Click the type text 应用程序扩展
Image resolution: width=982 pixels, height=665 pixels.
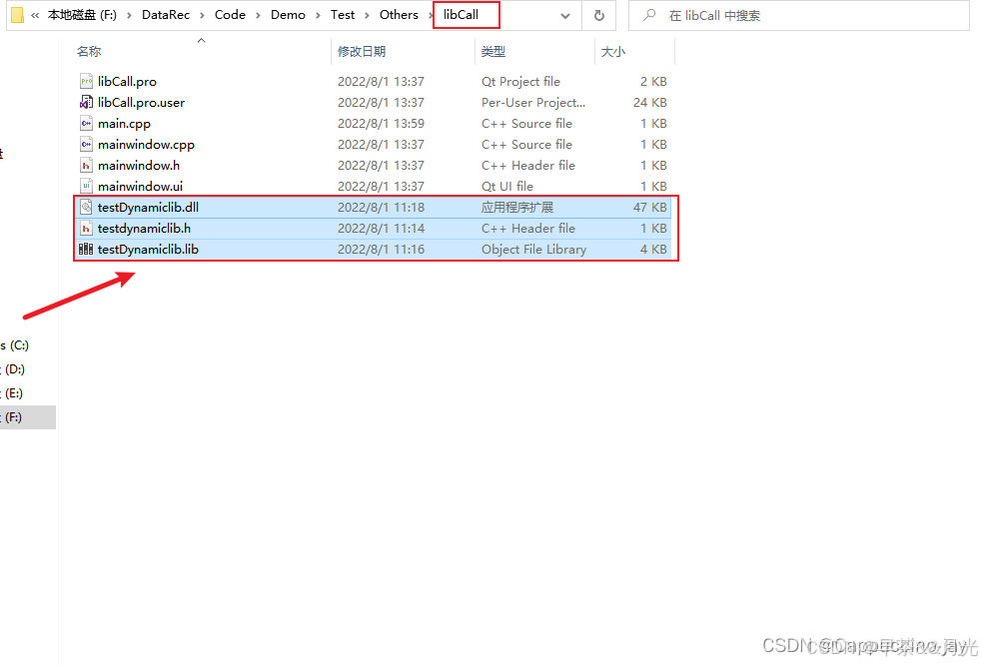click(x=517, y=208)
